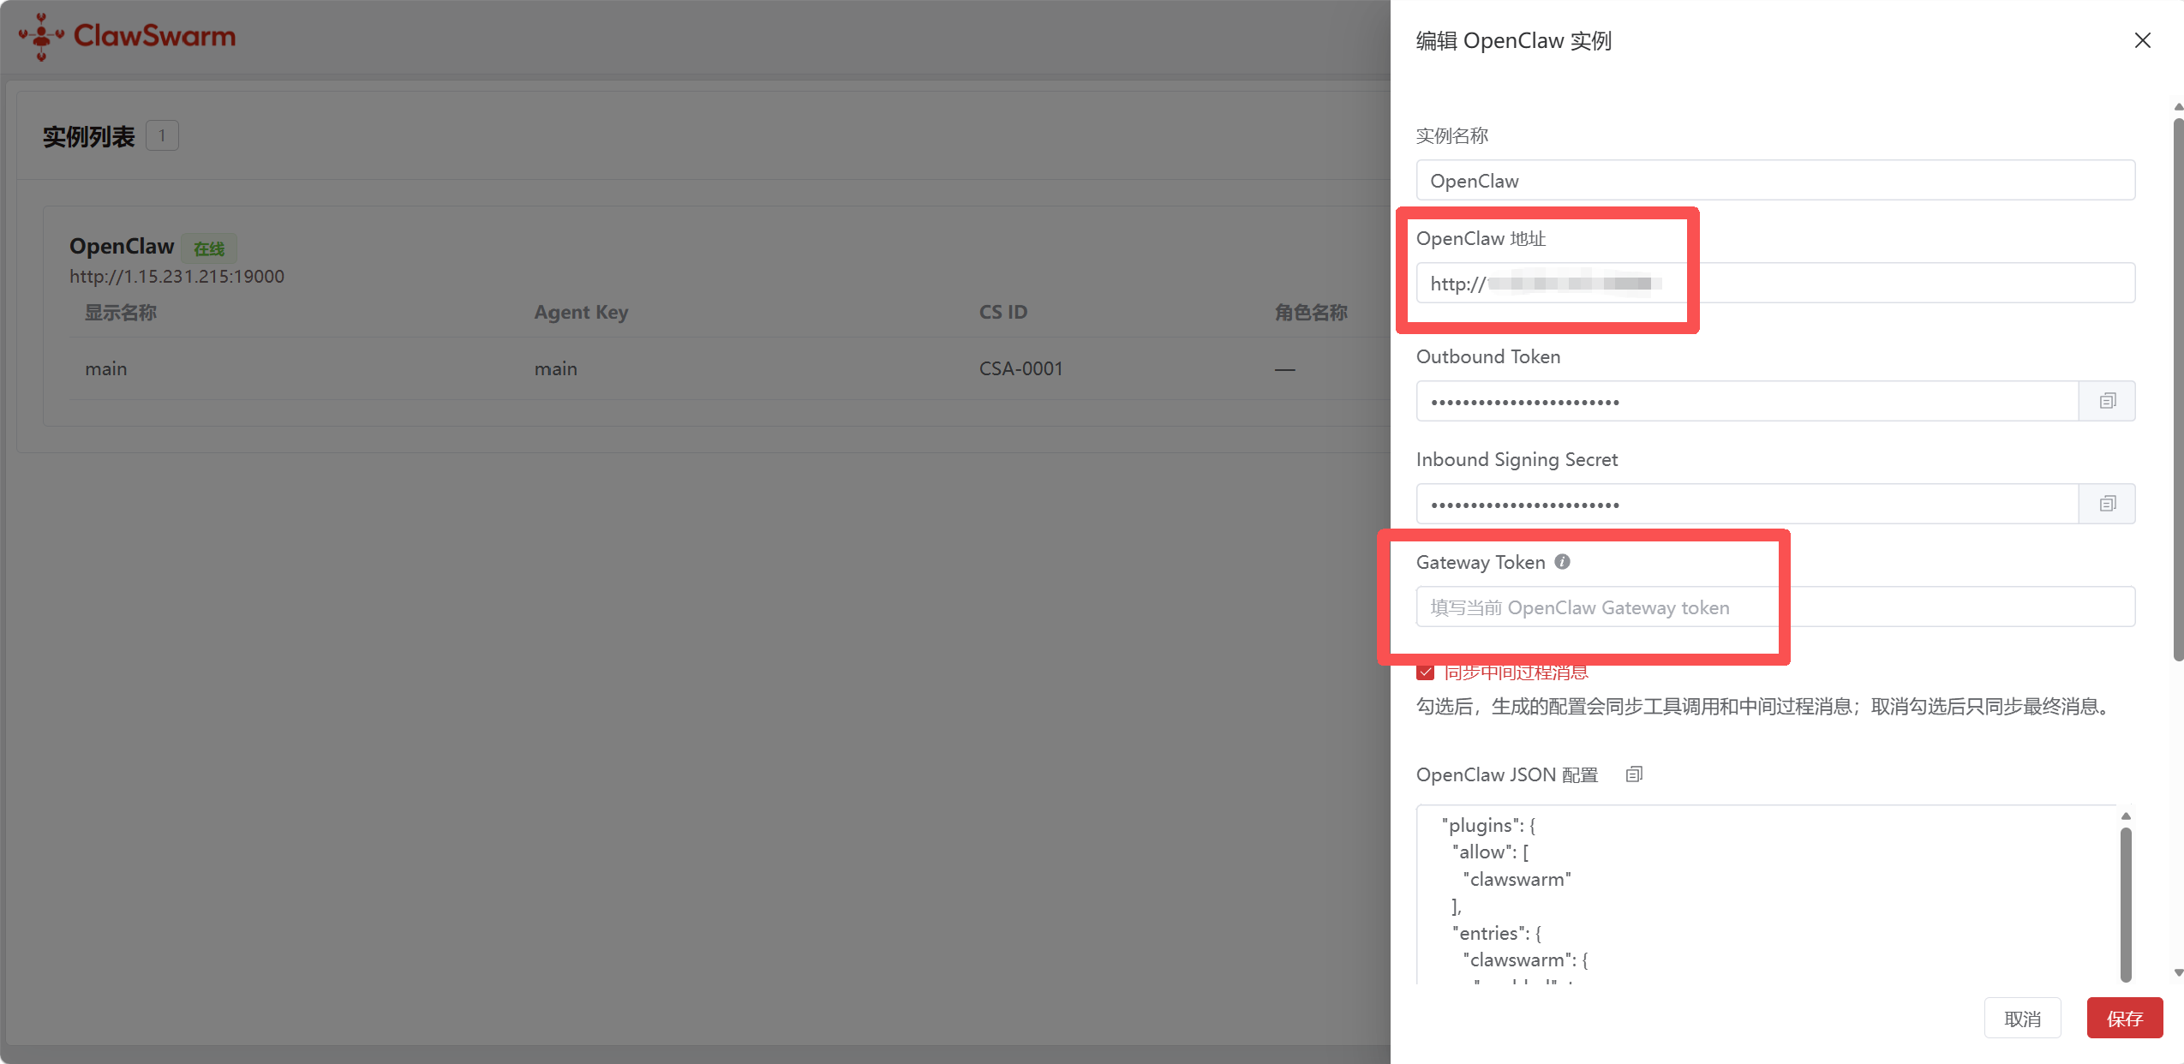Toggle the sync intermediate messages checkbox
This screenshot has width=2184, height=1064.
1426,672
